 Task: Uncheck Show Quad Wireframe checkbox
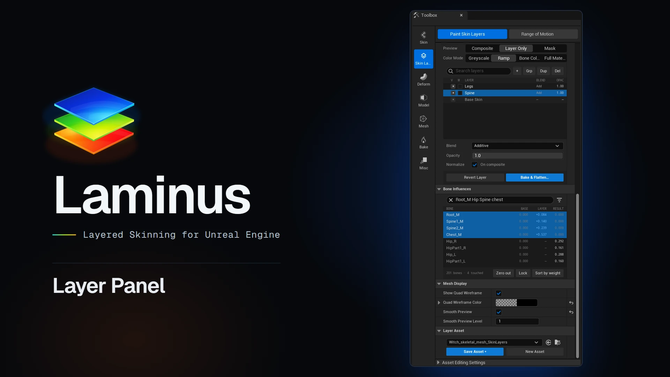[499, 293]
